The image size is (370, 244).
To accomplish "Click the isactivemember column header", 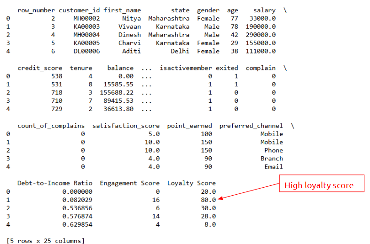I will pyautogui.click(x=186, y=69).
